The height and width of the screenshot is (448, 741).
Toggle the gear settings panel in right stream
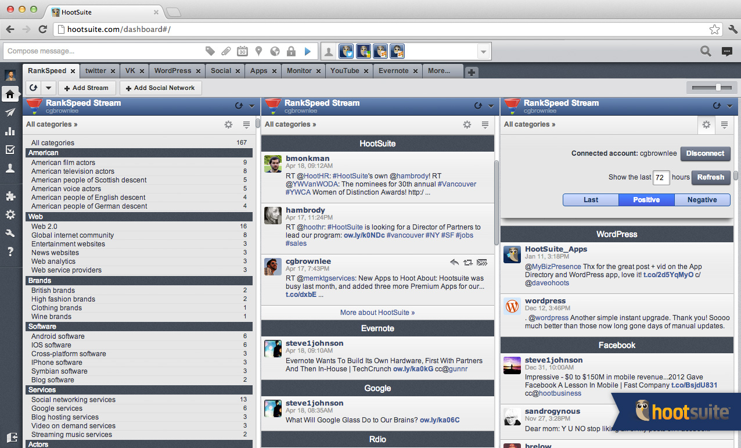click(x=706, y=124)
